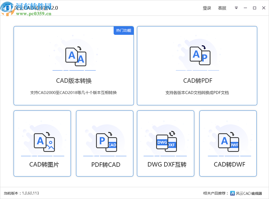Open the 客服 customer service option
The image size is (269, 199).
click(x=222, y=8)
